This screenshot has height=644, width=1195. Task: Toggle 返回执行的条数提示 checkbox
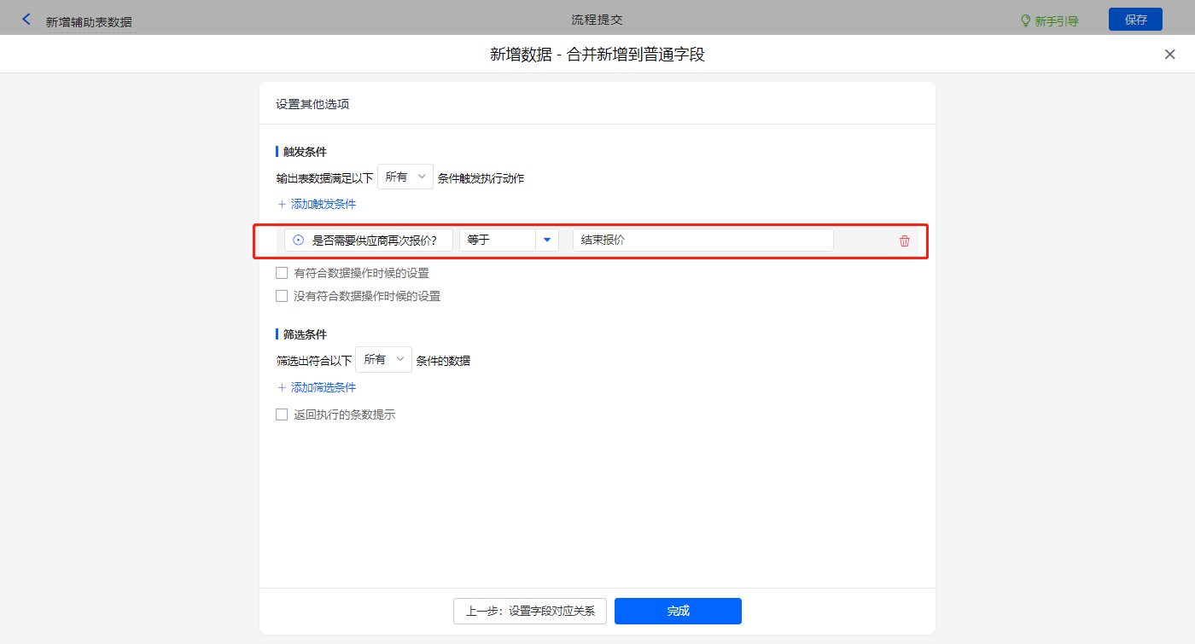coord(282,415)
